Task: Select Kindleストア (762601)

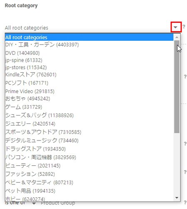Action: pyautogui.click(x=89, y=75)
